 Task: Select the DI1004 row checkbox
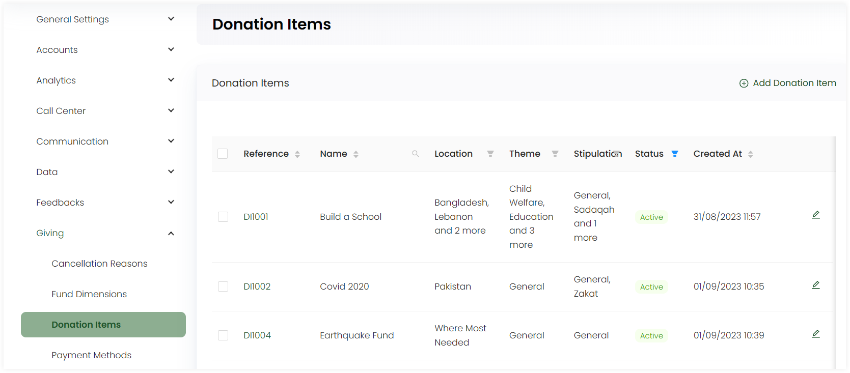(223, 335)
